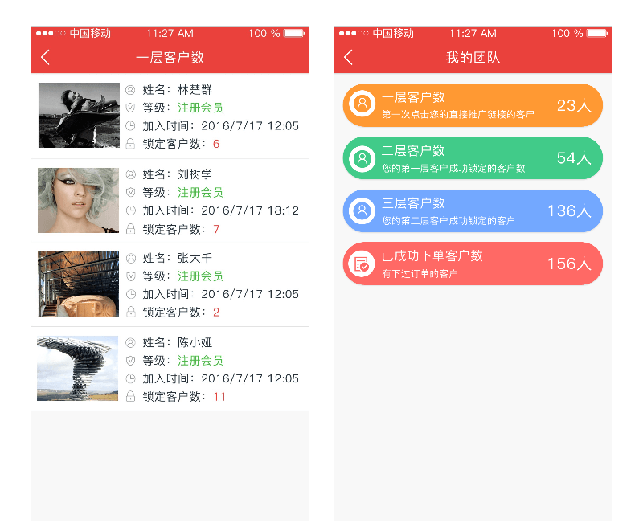Click the 23人 count

tap(574, 106)
